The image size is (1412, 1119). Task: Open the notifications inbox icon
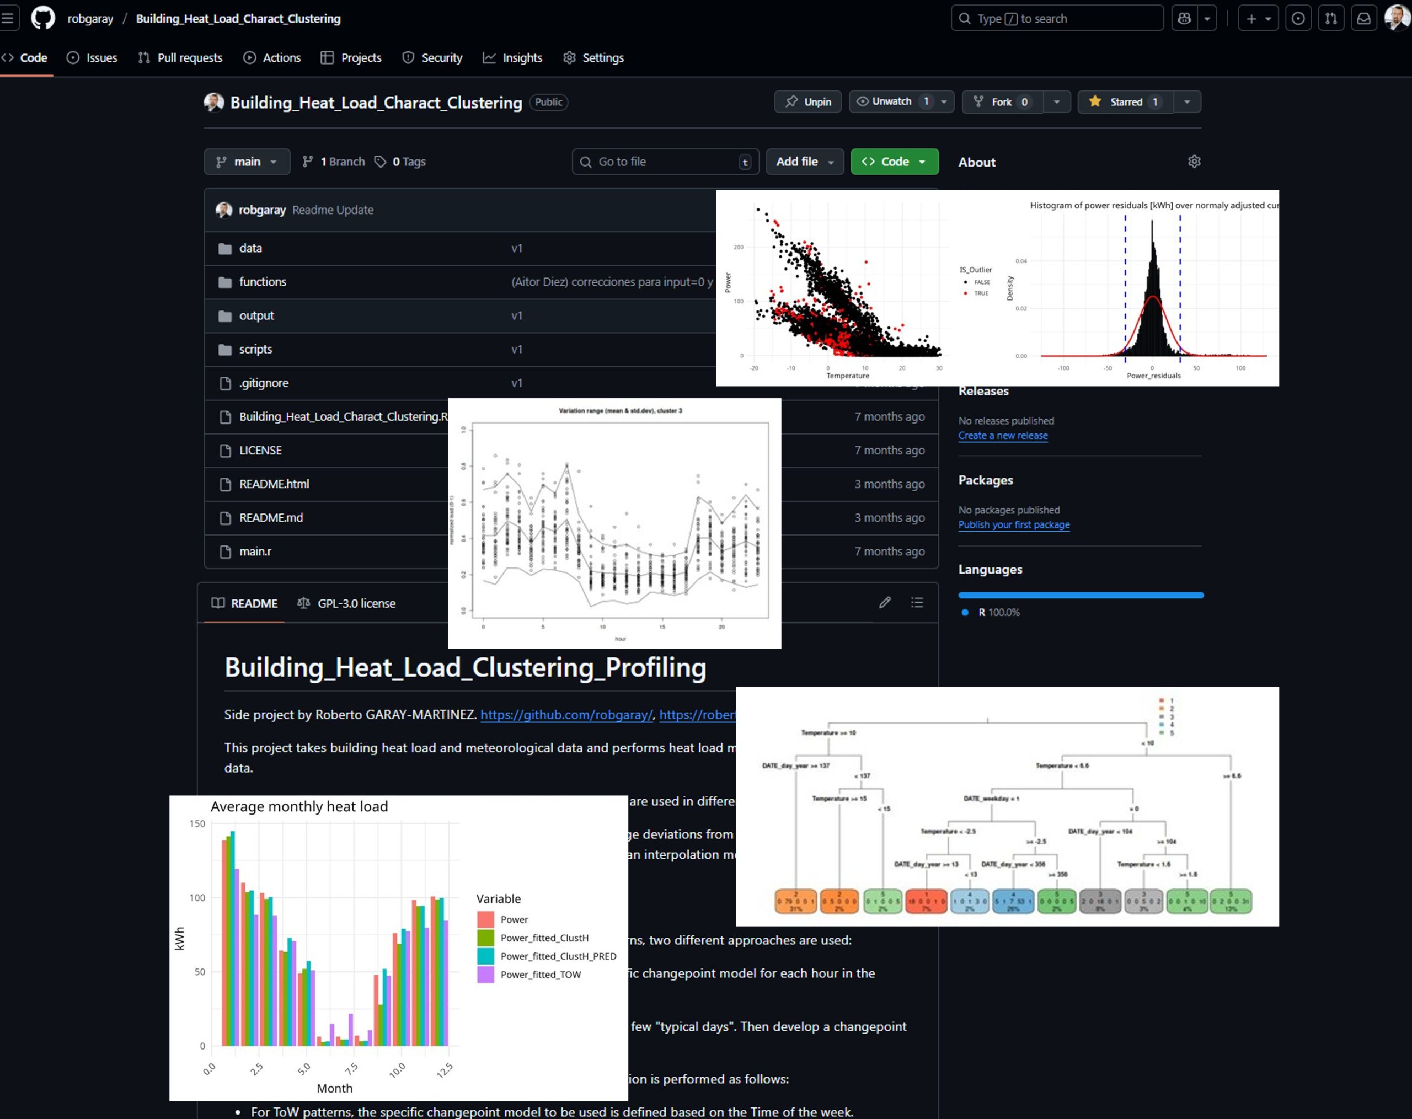coord(1363,18)
